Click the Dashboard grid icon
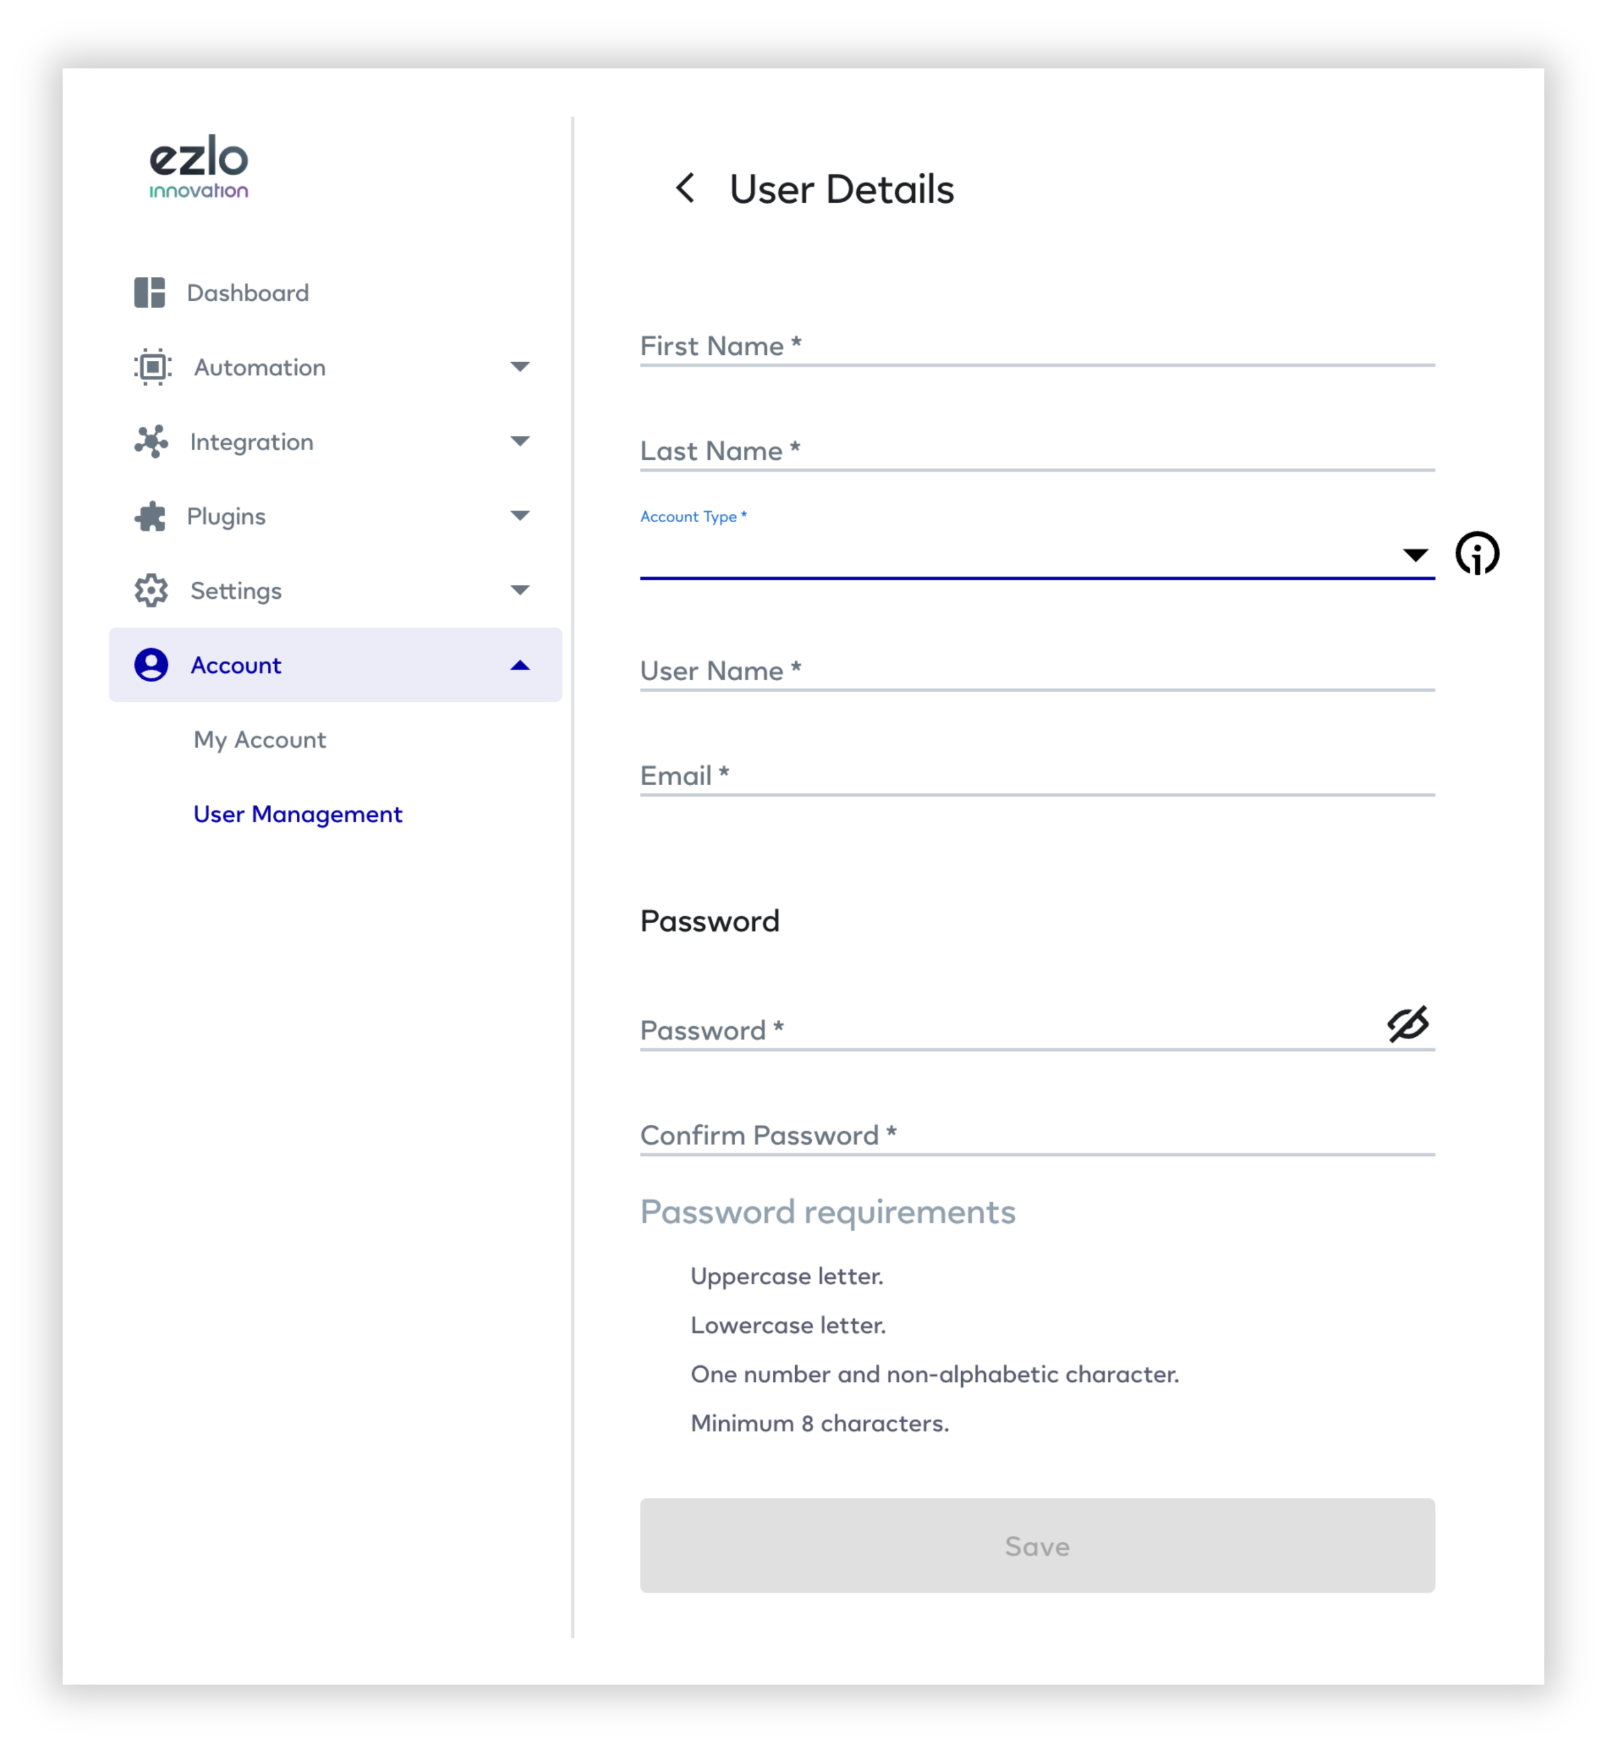 pyautogui.click(x=150, y=293)
